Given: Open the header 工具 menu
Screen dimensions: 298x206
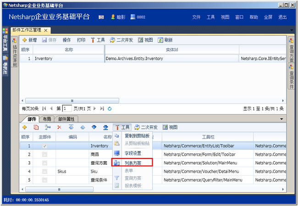Looking at the screenshot, I should click(210, 17).
